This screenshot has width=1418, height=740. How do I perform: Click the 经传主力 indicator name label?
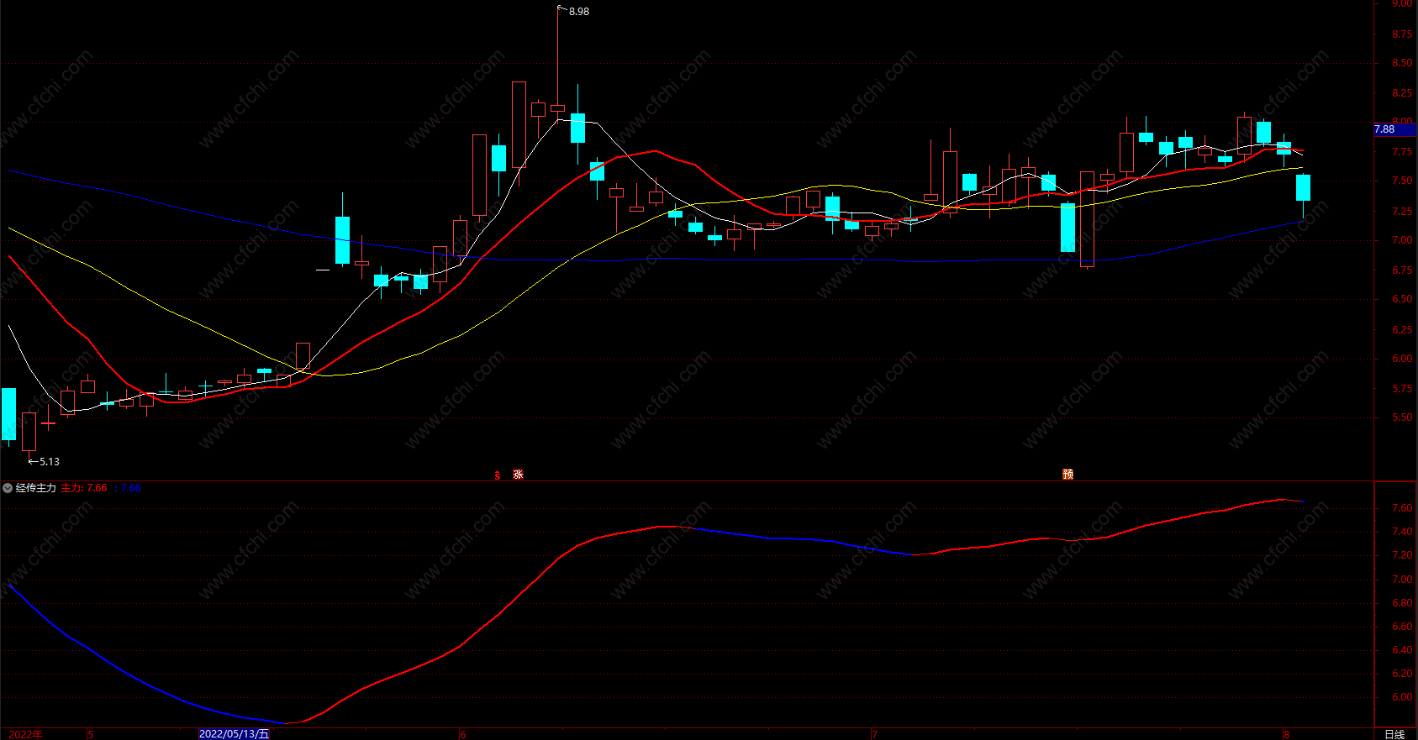[36, 488]
